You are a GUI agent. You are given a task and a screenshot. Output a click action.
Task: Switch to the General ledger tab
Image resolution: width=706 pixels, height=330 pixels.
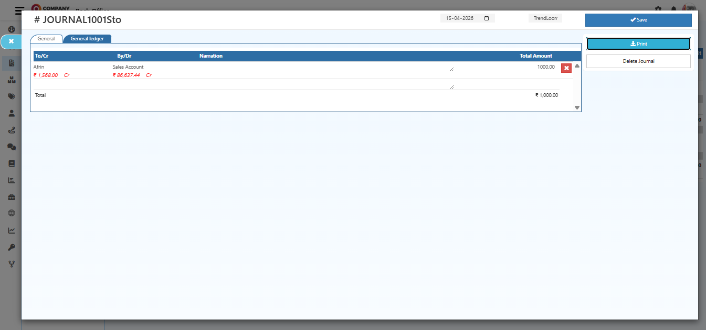click(87, 38)
